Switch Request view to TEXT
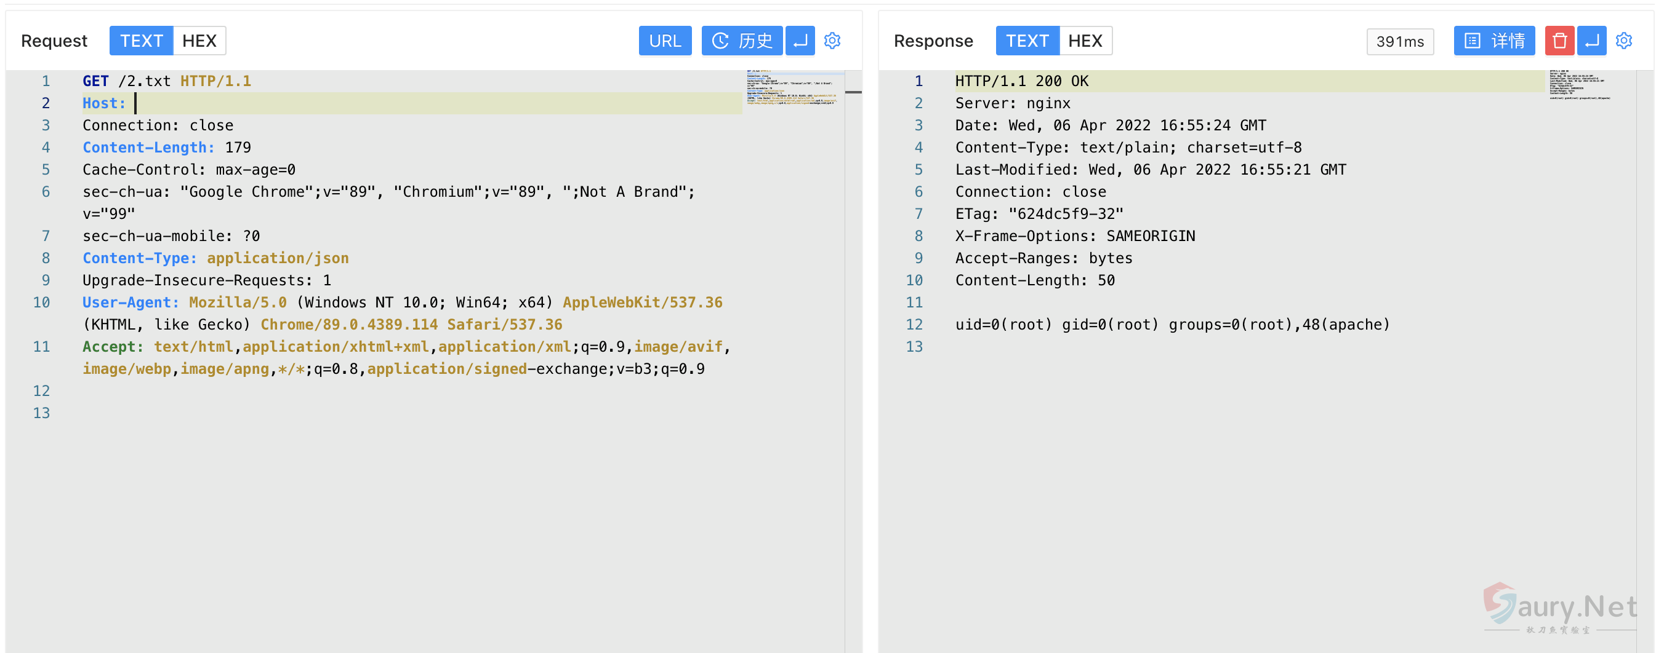This screenshot has height=653, width=1656. point(142,41)
